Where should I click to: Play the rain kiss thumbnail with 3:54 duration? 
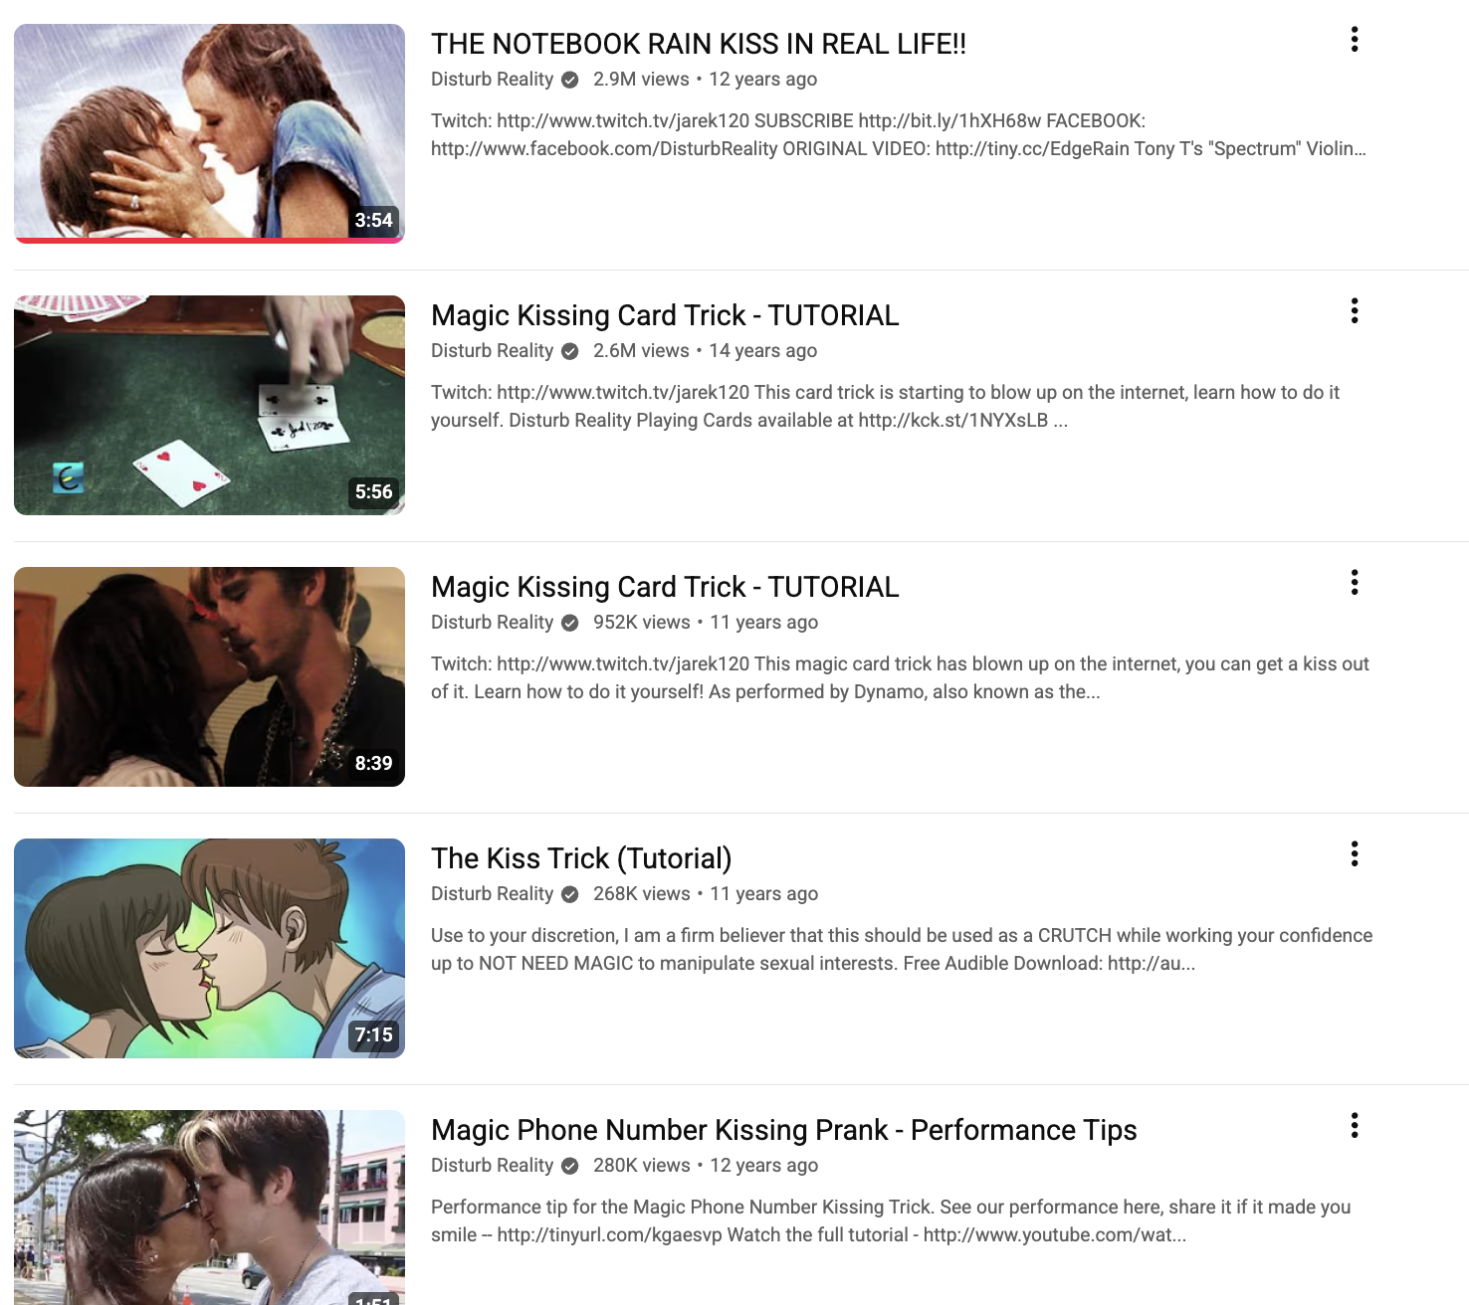pyautogui.click(x=209, y=131)
